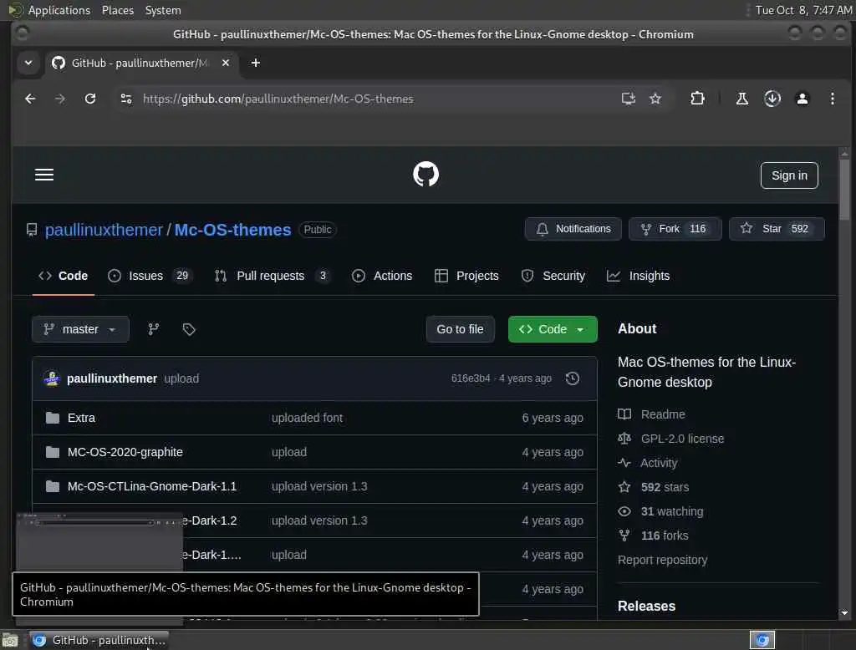Open the Extra folder
Image resolution: width=856 pixels, height=650 pixels.
click(x=81, y=418)
